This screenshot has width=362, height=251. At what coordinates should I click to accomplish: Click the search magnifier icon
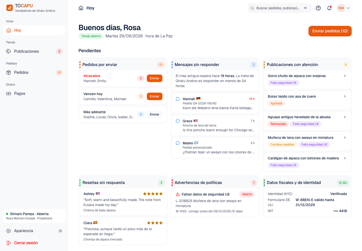click(x=252, y=8)
